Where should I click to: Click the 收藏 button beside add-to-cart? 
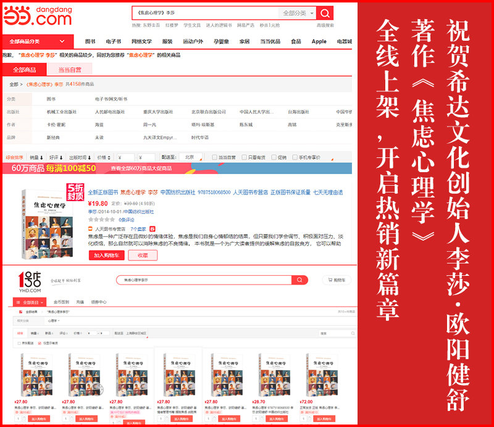[x=143, y=255]
